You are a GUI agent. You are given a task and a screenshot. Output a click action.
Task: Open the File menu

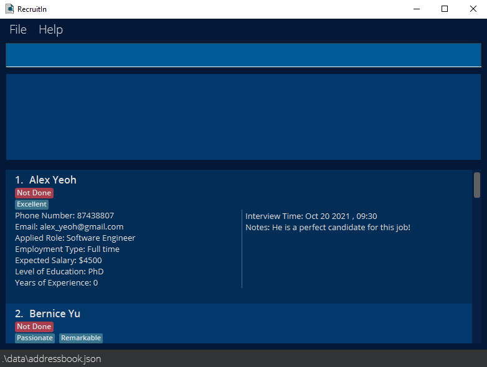(18, 29)
